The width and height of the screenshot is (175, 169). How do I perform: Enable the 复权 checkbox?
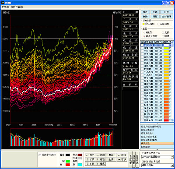coord(163,32)
